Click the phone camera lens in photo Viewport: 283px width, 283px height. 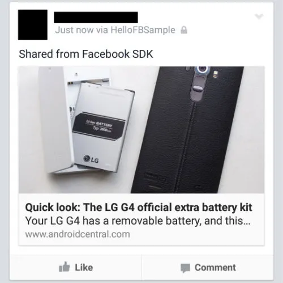click(203, 70)
